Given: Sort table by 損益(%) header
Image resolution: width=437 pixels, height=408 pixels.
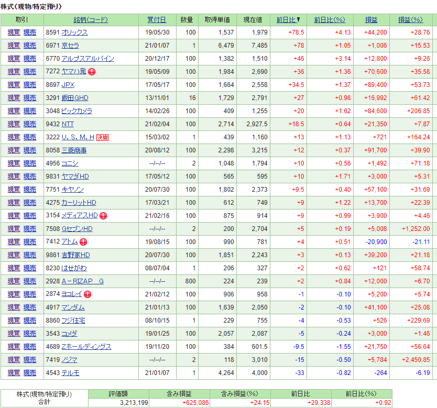Looking at the screenshot, I should click(x=410, y=20).
